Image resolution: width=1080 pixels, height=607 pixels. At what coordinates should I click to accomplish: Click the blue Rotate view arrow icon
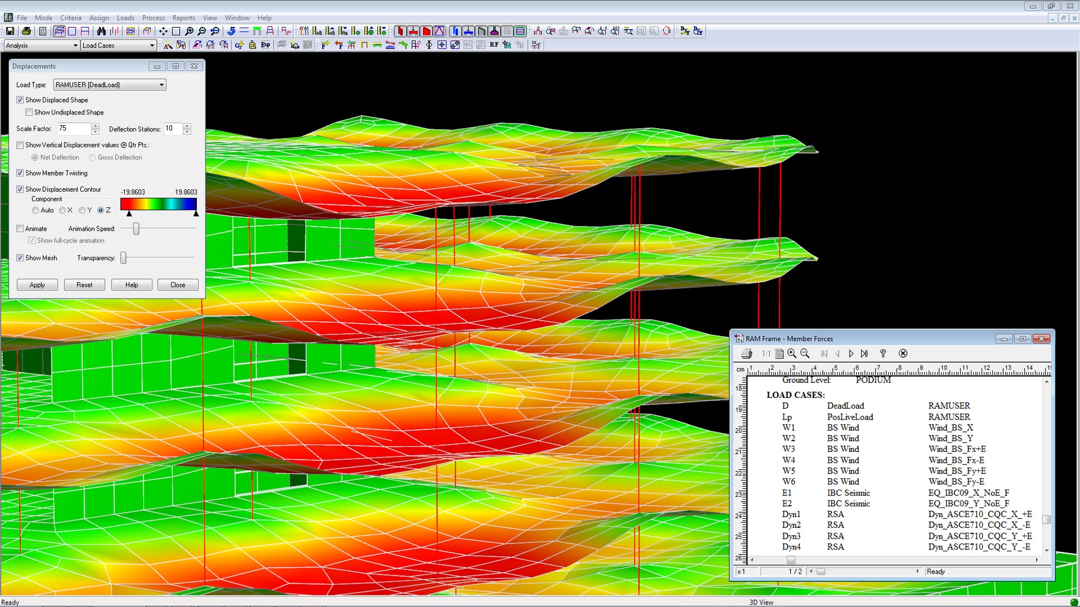click(x=231, y=31)
